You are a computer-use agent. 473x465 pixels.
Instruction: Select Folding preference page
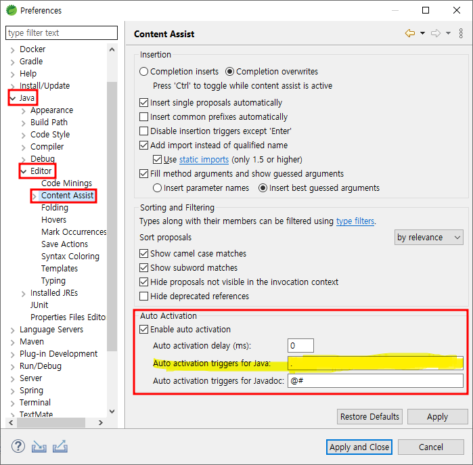coord(55,208)
